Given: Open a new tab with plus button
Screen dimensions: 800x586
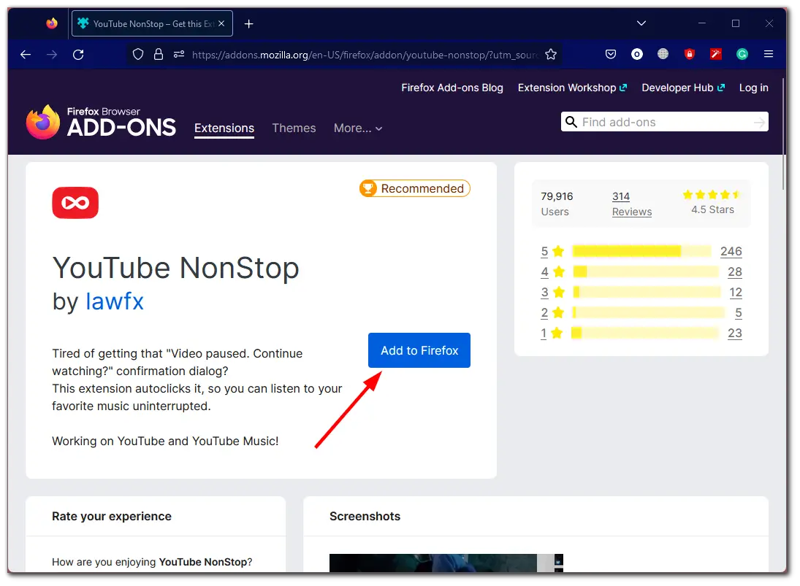Looking at the screenshot, I should pos(248,24).
